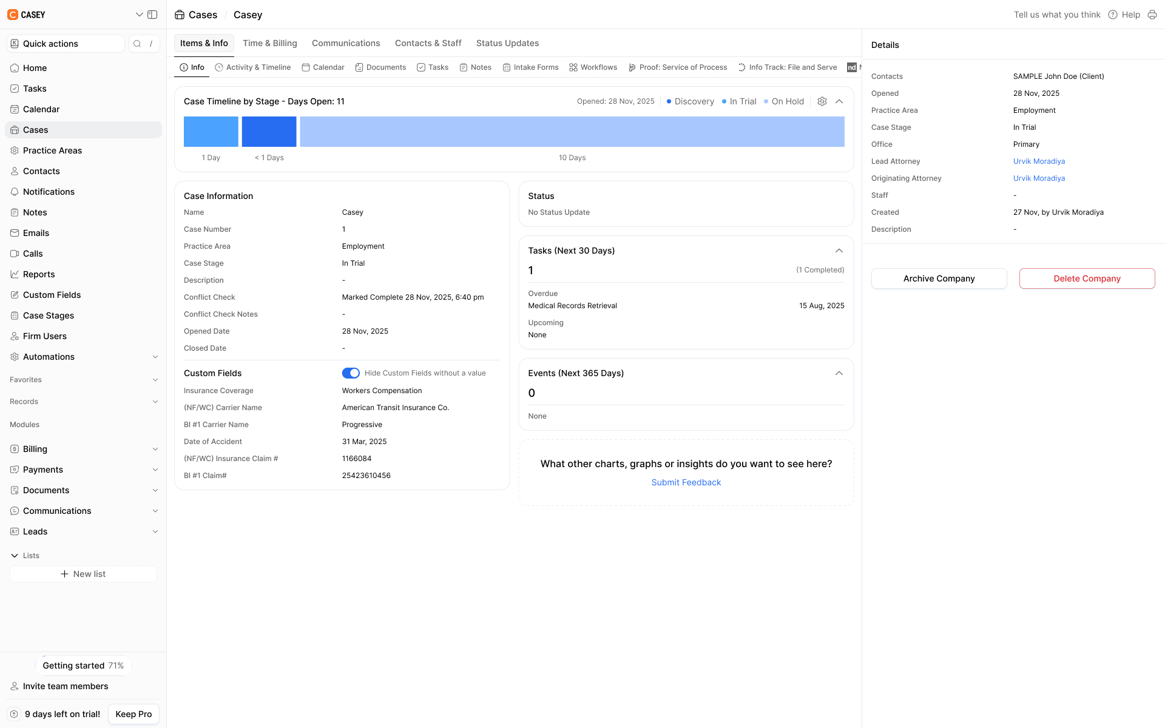Image resolution: width=1165 pixels, height=728 pixels.
Task: Open Firm Users in sidebar
Action: pyautogui.click(x=83, y=336)
